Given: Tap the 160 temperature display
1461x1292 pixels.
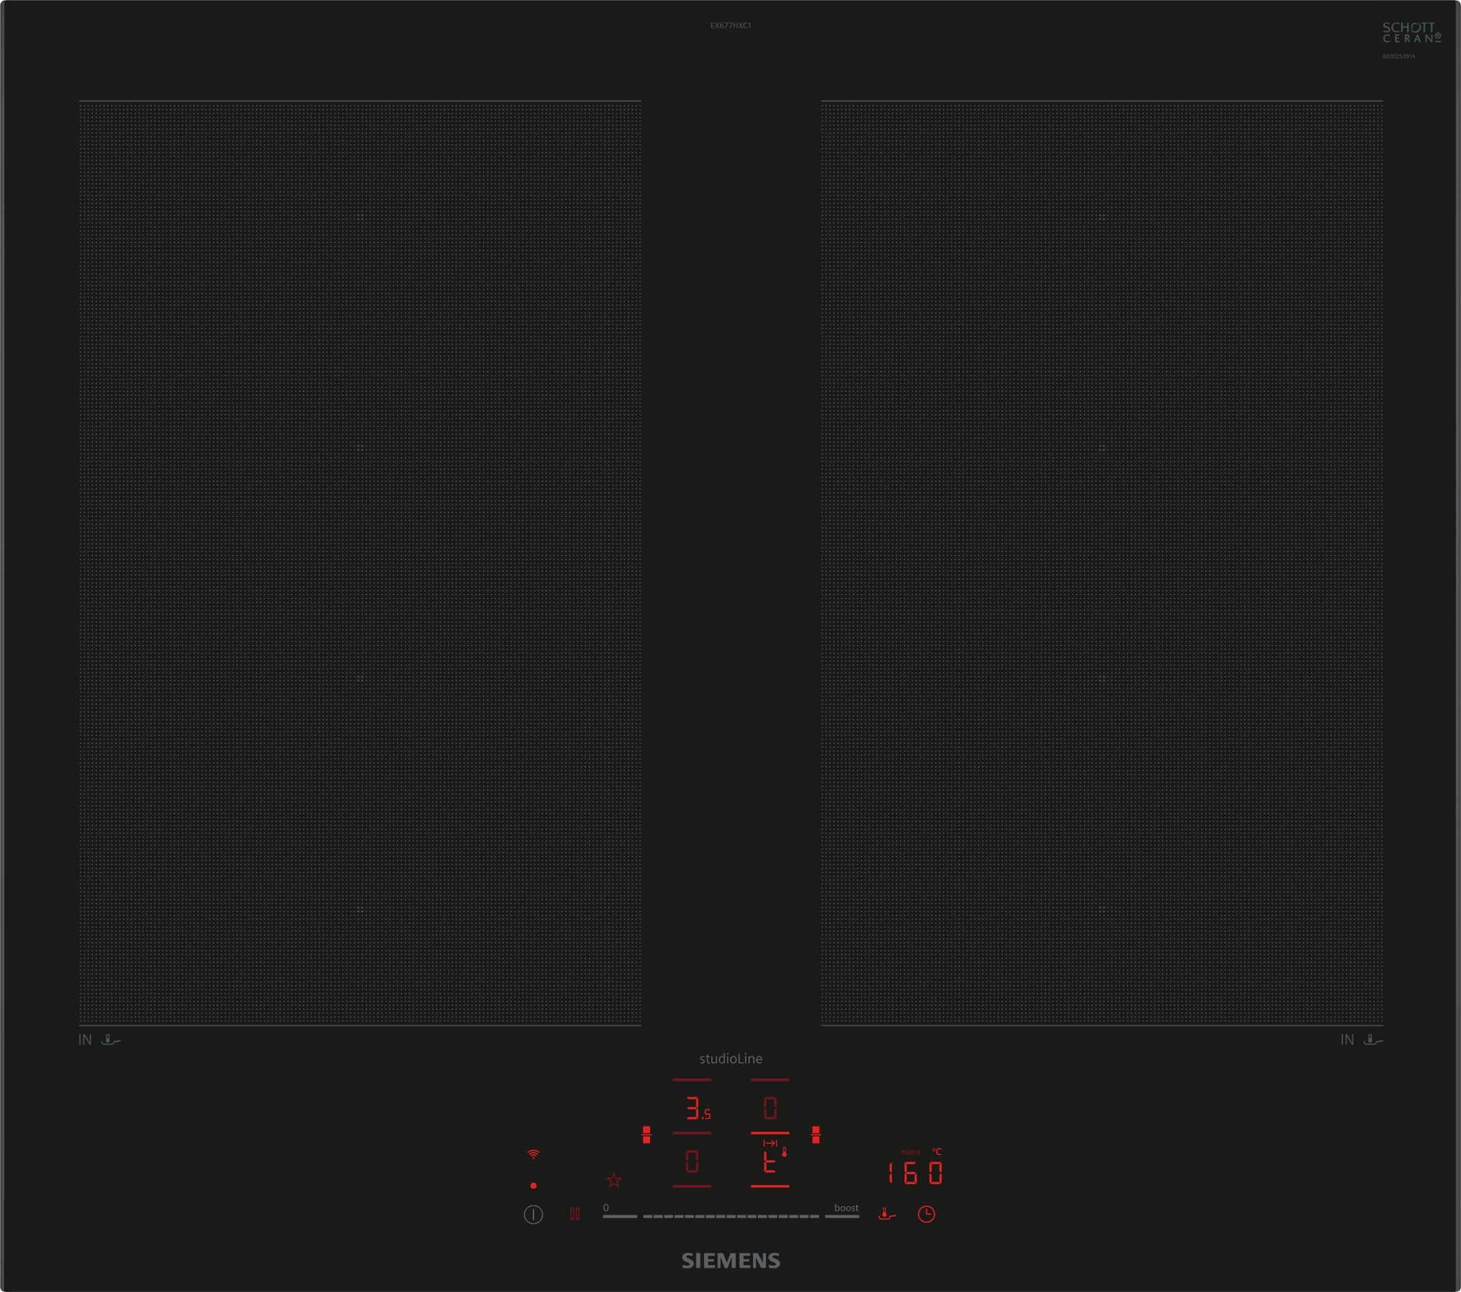Looking at the screenshot, I should pos(915,1174).
